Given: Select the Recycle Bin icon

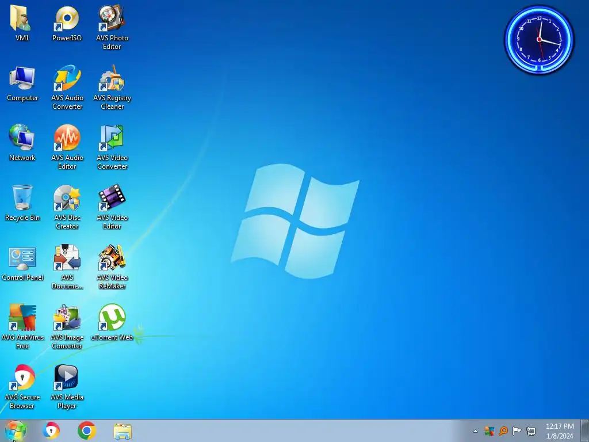Looking at the screenshot, I should tap(22, 203).
